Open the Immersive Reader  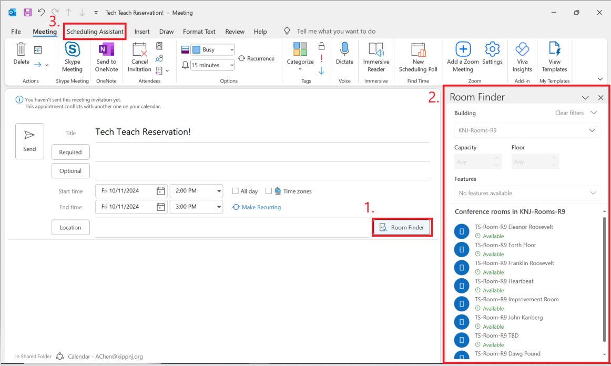click(376, 50)
